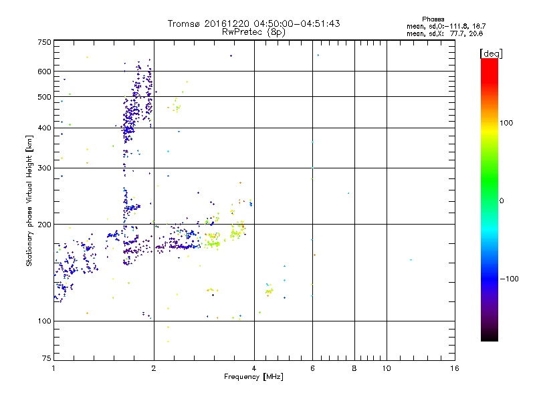
Task: Click the frequency axis tick "1"
Action: 53,368
